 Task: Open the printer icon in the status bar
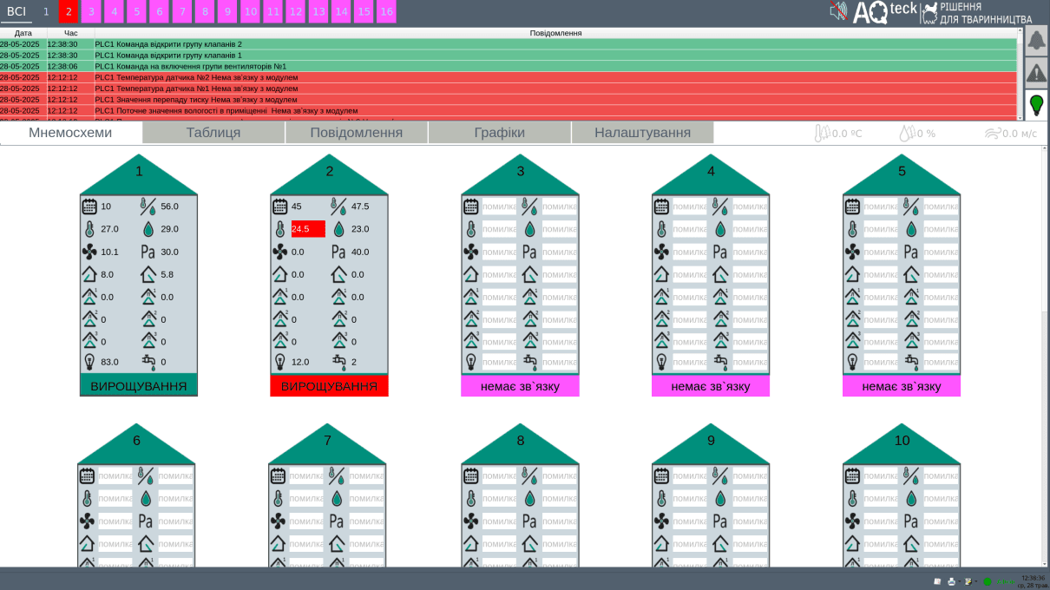pyautogui.click(x=952, y=581)
